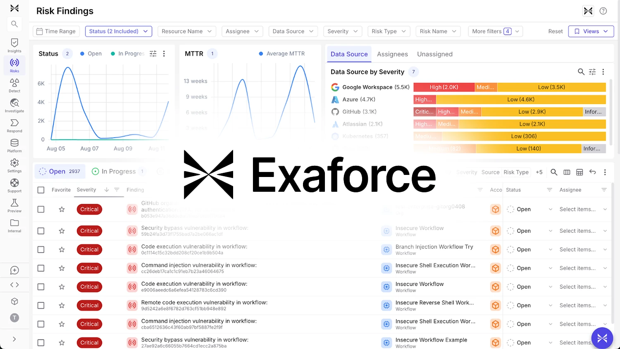Click the Reset filters link
Viewport: 620px width, 349px height.
pos(555,31)
